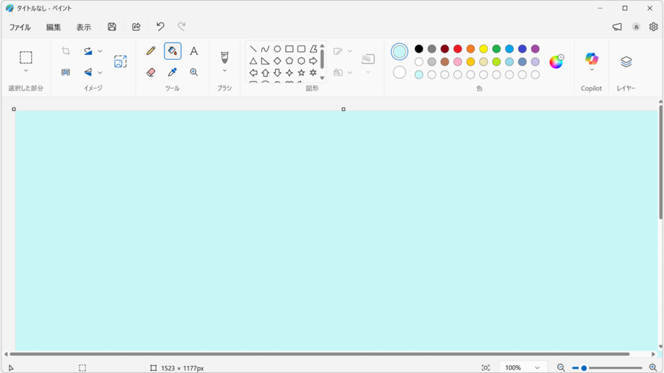Image resolution: width=664 pixels, height=373 pixels.
Task: Click the Copilot button
Action: pos(591,57)
